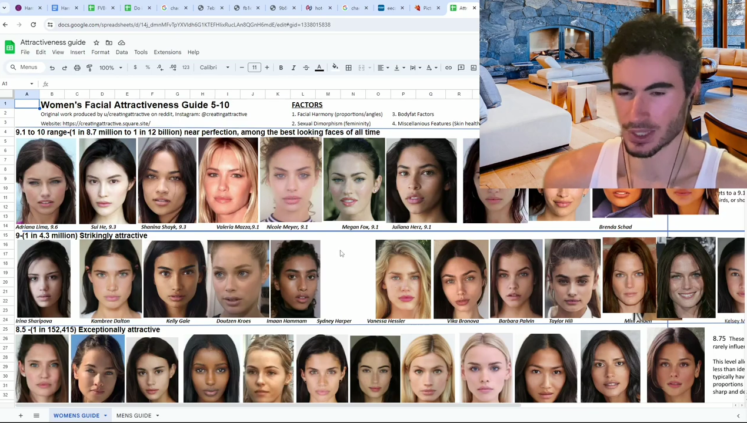
Task: Click the Print icon
Action: click(77, 68)
